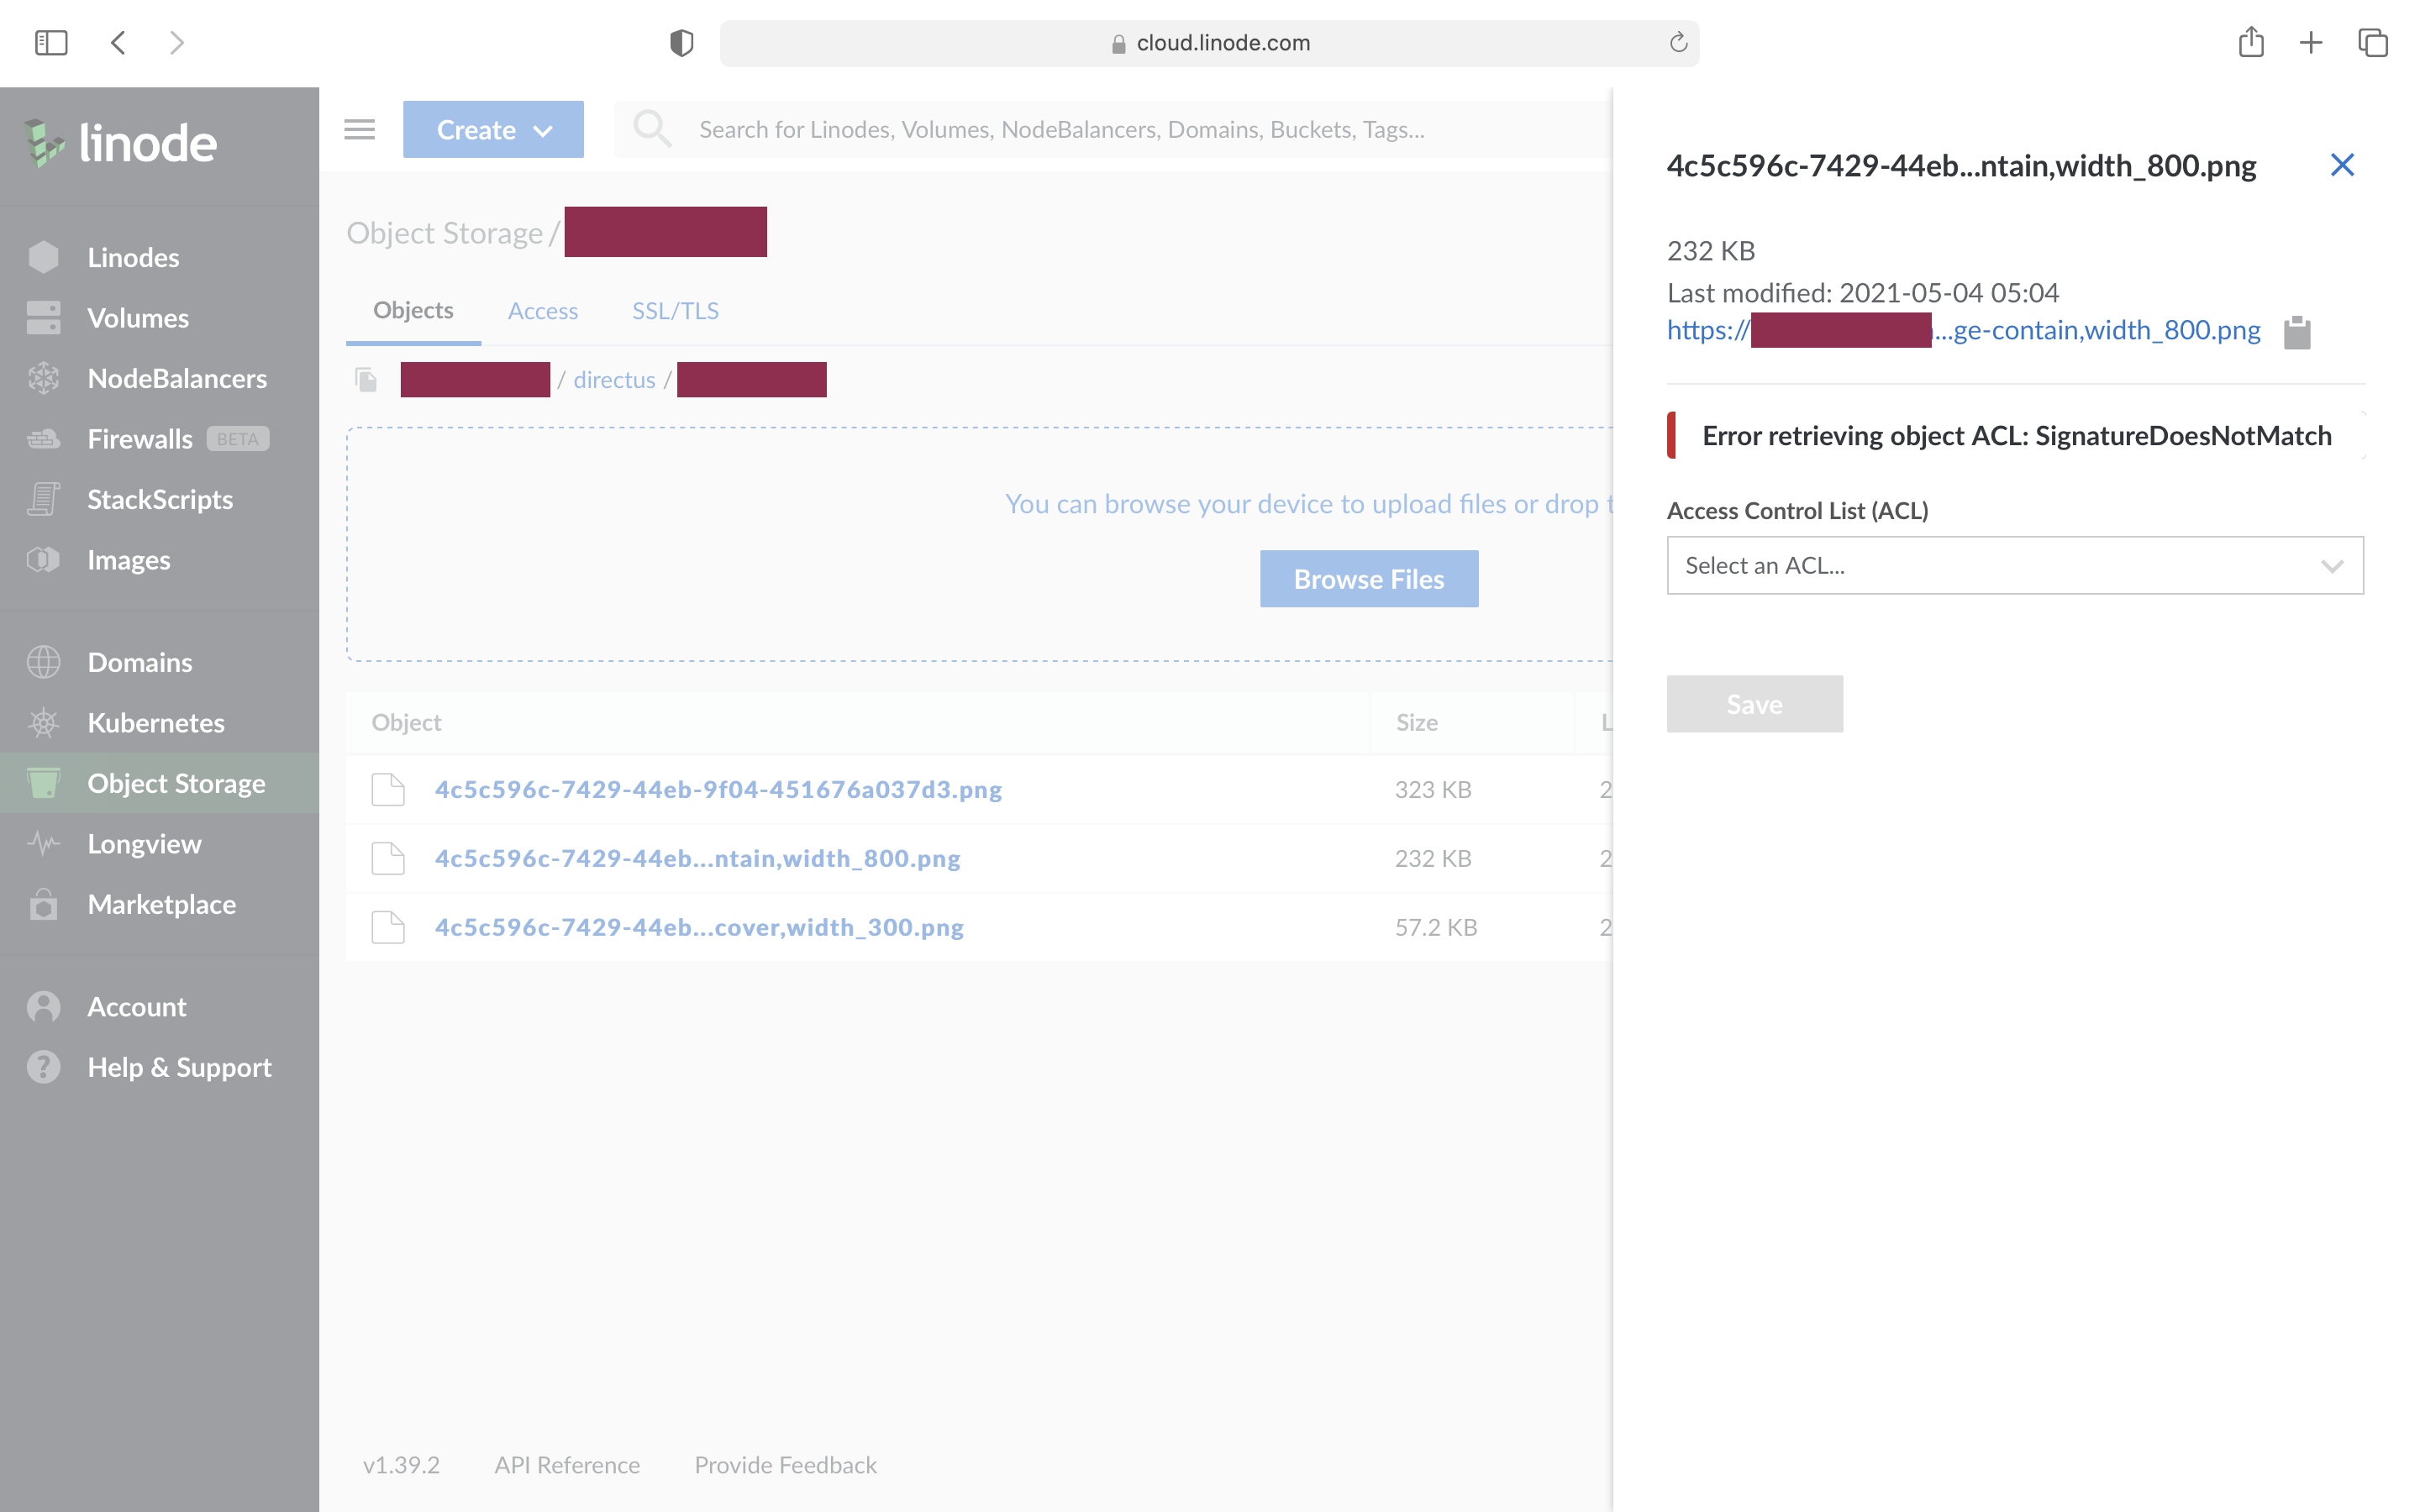Image resolution: width=2420 pixels, height=1512 pixels.
Task: Switch to the Access tab
Action: (542, 311)
